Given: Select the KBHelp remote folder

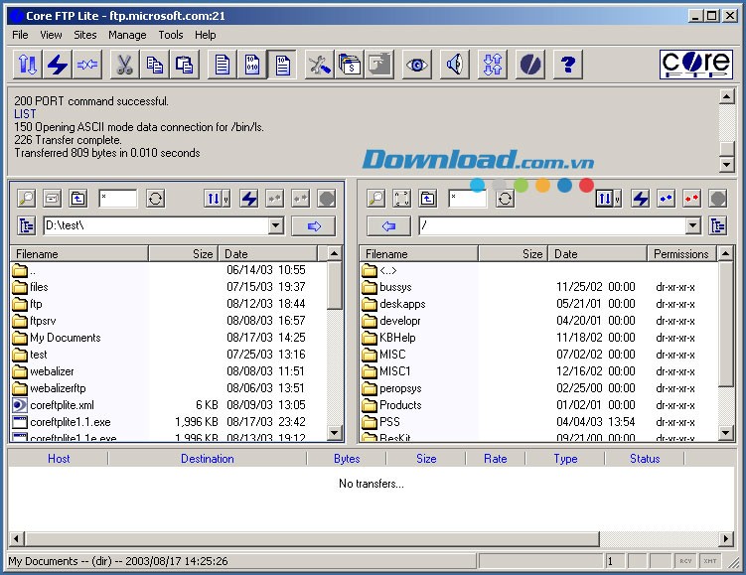Looking at the screenshot, I should pyautogui.click(x=397, y=338).
